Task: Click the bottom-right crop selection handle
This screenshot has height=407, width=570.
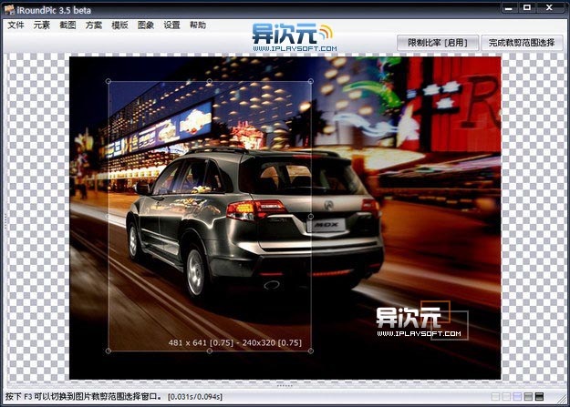Action: point(310,351)
